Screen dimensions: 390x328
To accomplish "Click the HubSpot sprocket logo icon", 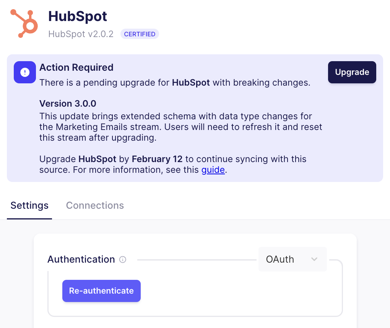I will [x=24, y=23].
